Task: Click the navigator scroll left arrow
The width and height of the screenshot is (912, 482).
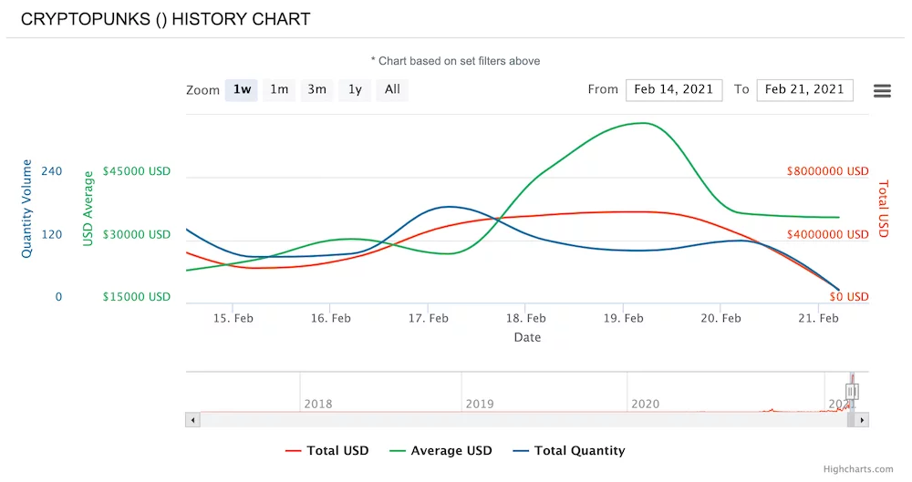Action: pyautogui.click(x=192, y=420)
